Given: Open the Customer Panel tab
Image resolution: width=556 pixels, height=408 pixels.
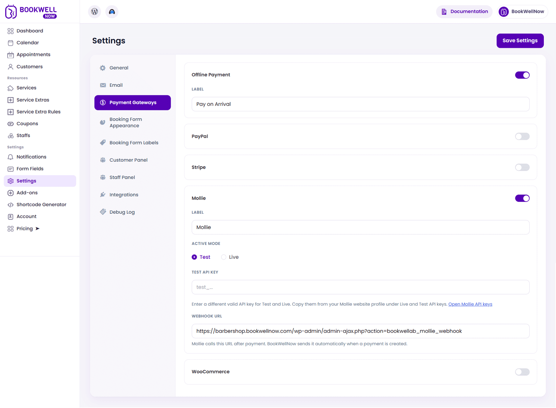Looking at the screenshot, I should (132, 160).
